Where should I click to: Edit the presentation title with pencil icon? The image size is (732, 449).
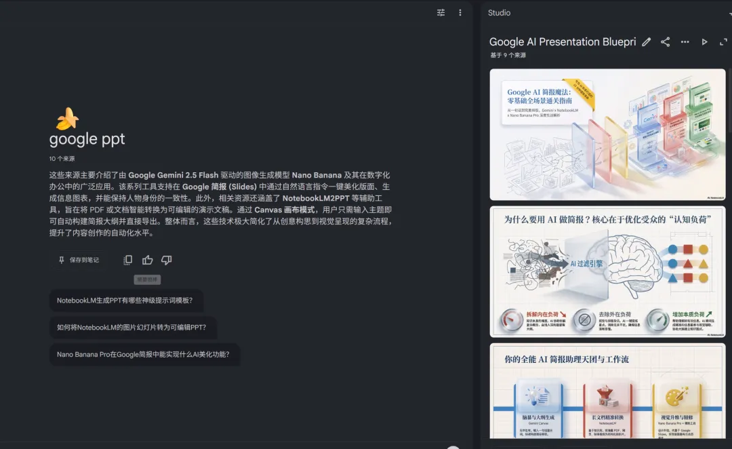coord(646,42)
